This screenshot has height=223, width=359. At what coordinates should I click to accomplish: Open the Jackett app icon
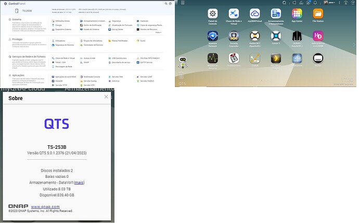(x=297, y=36)
